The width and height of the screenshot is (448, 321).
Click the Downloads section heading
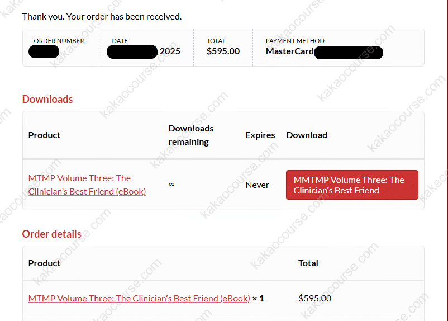point(47,99)
